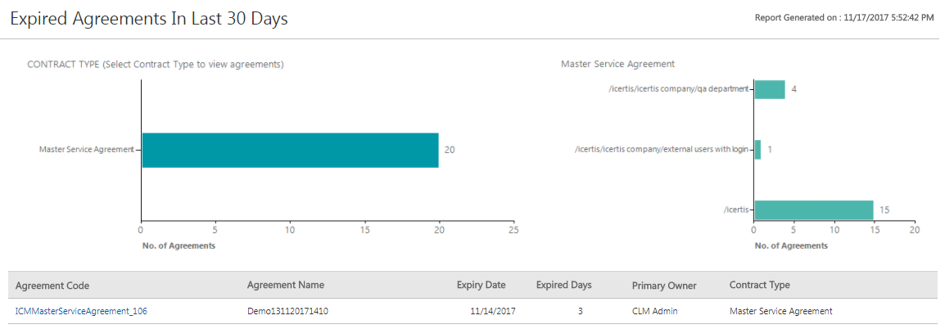Image resolution: width=945 pixels, height=329 pixels.
Task: Click the Master Service Agreement label on left chart axis
Action: tap(86, 150)
